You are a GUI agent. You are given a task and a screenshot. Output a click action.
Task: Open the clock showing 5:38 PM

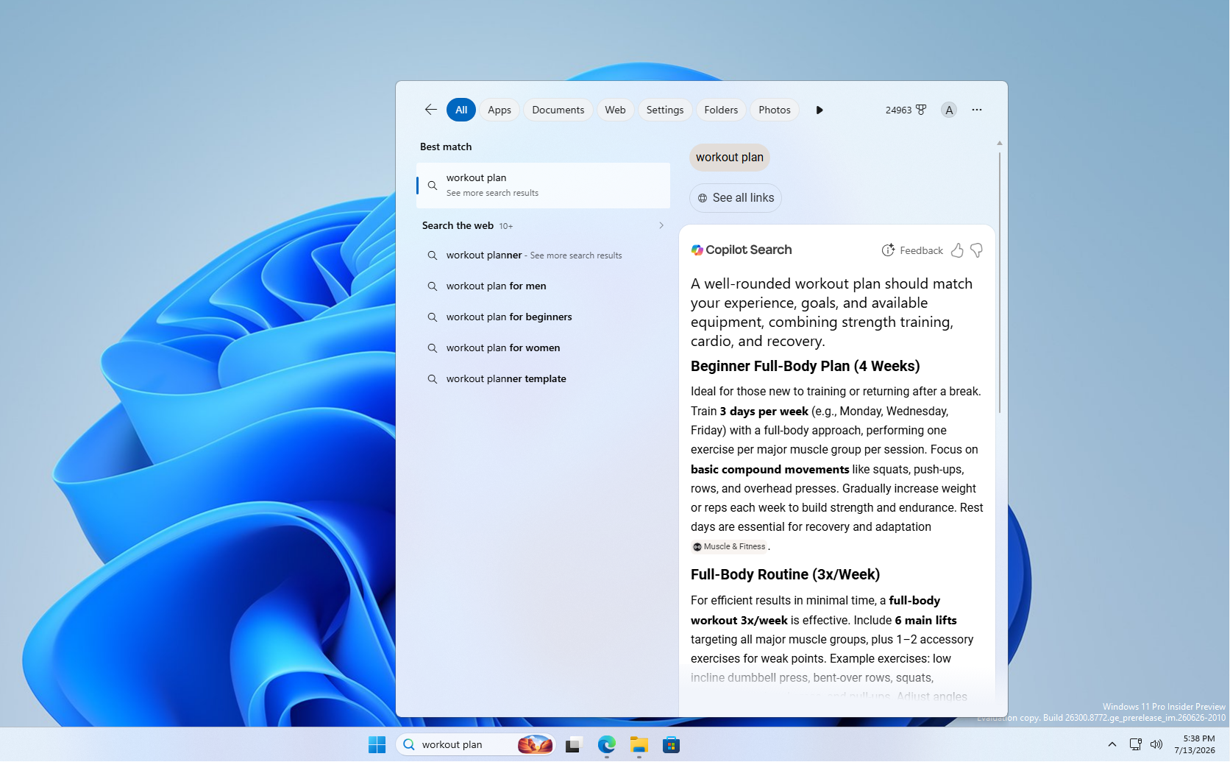[x=1195, y=745]
